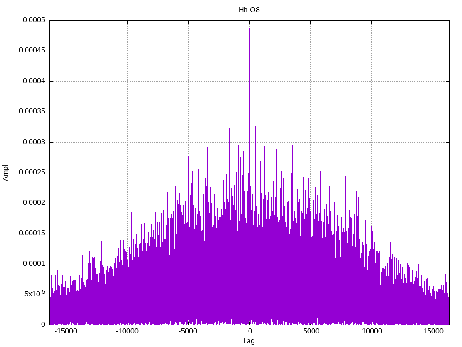Click the 10000 x-axis tick label
Screen dimensions: 462x347
tap(372, 331)
